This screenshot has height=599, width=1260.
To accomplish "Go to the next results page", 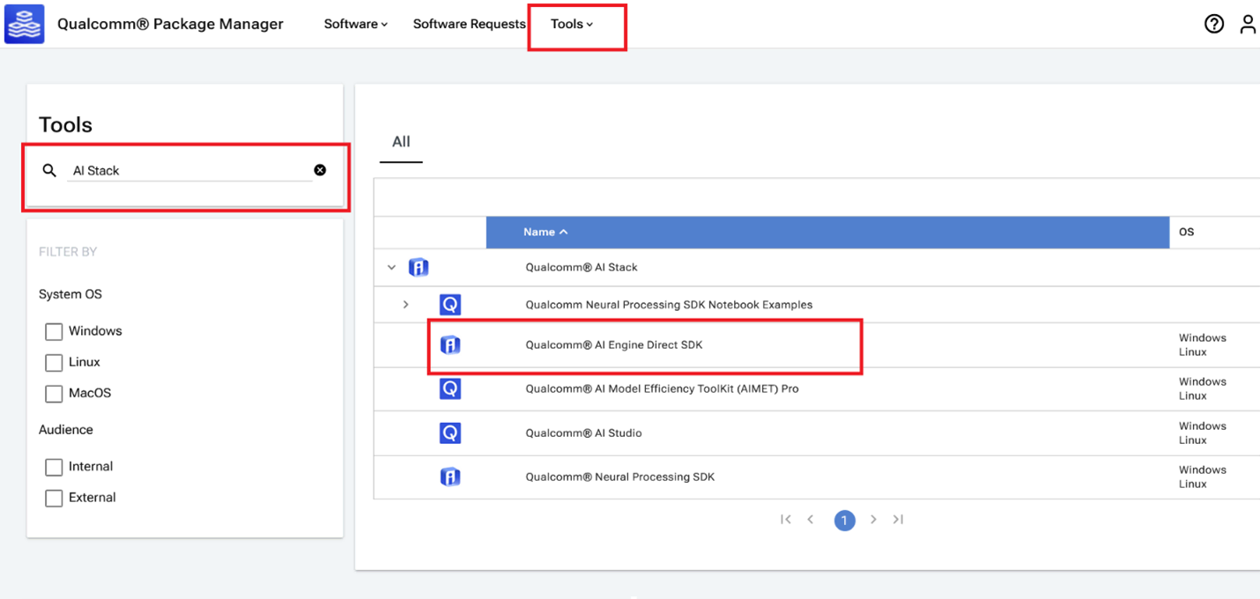I will point(873,520).
